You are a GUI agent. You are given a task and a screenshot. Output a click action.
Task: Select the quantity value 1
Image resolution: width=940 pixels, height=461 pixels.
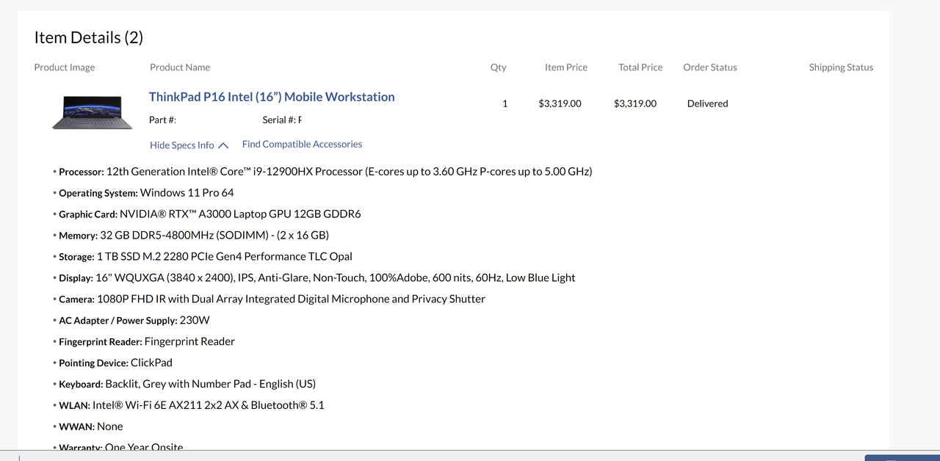coord(505,104)
